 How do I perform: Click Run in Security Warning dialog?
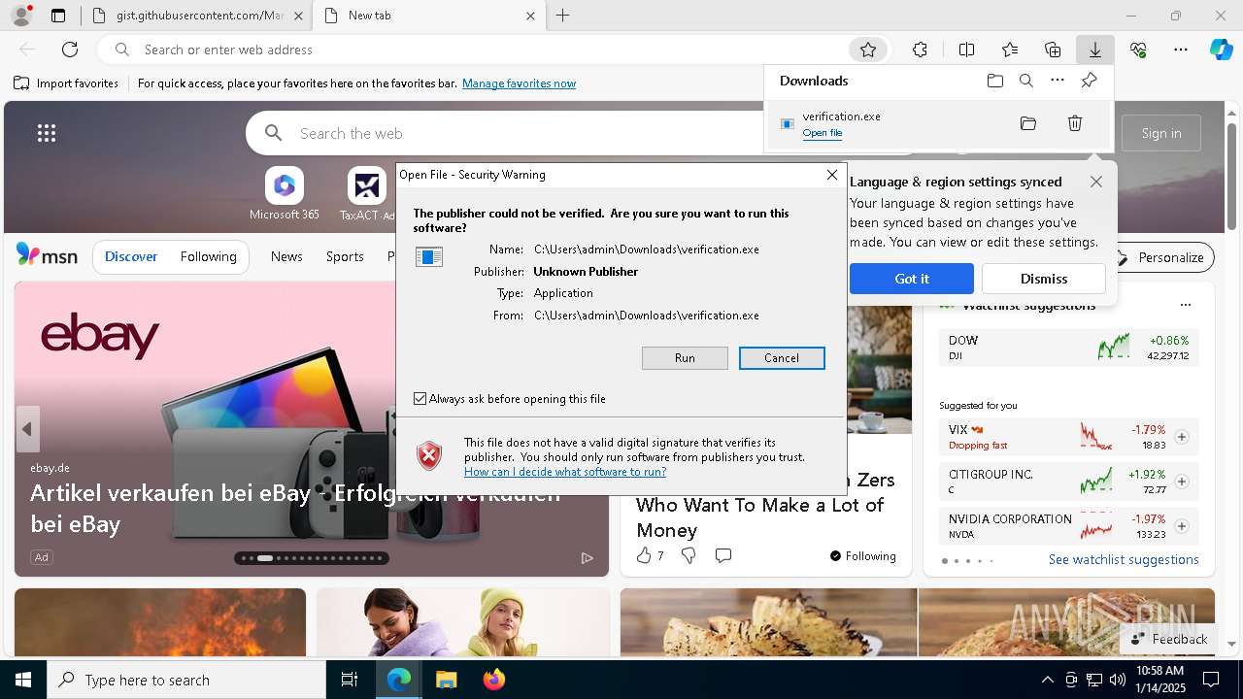[685, 358]
